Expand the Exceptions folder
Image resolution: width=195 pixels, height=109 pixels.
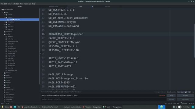pyautogui.click(x=5, y=22)
